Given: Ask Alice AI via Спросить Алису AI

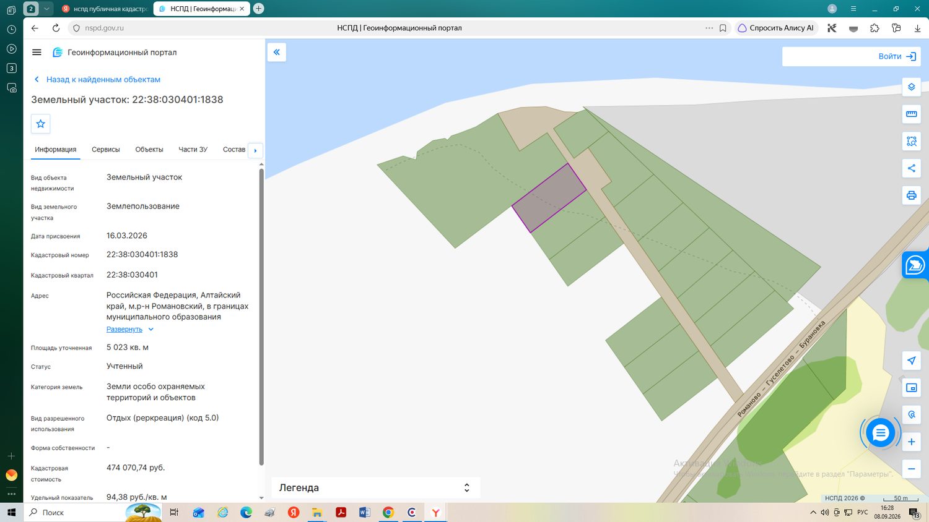Looking at the screenshot, I should [776, 28].
